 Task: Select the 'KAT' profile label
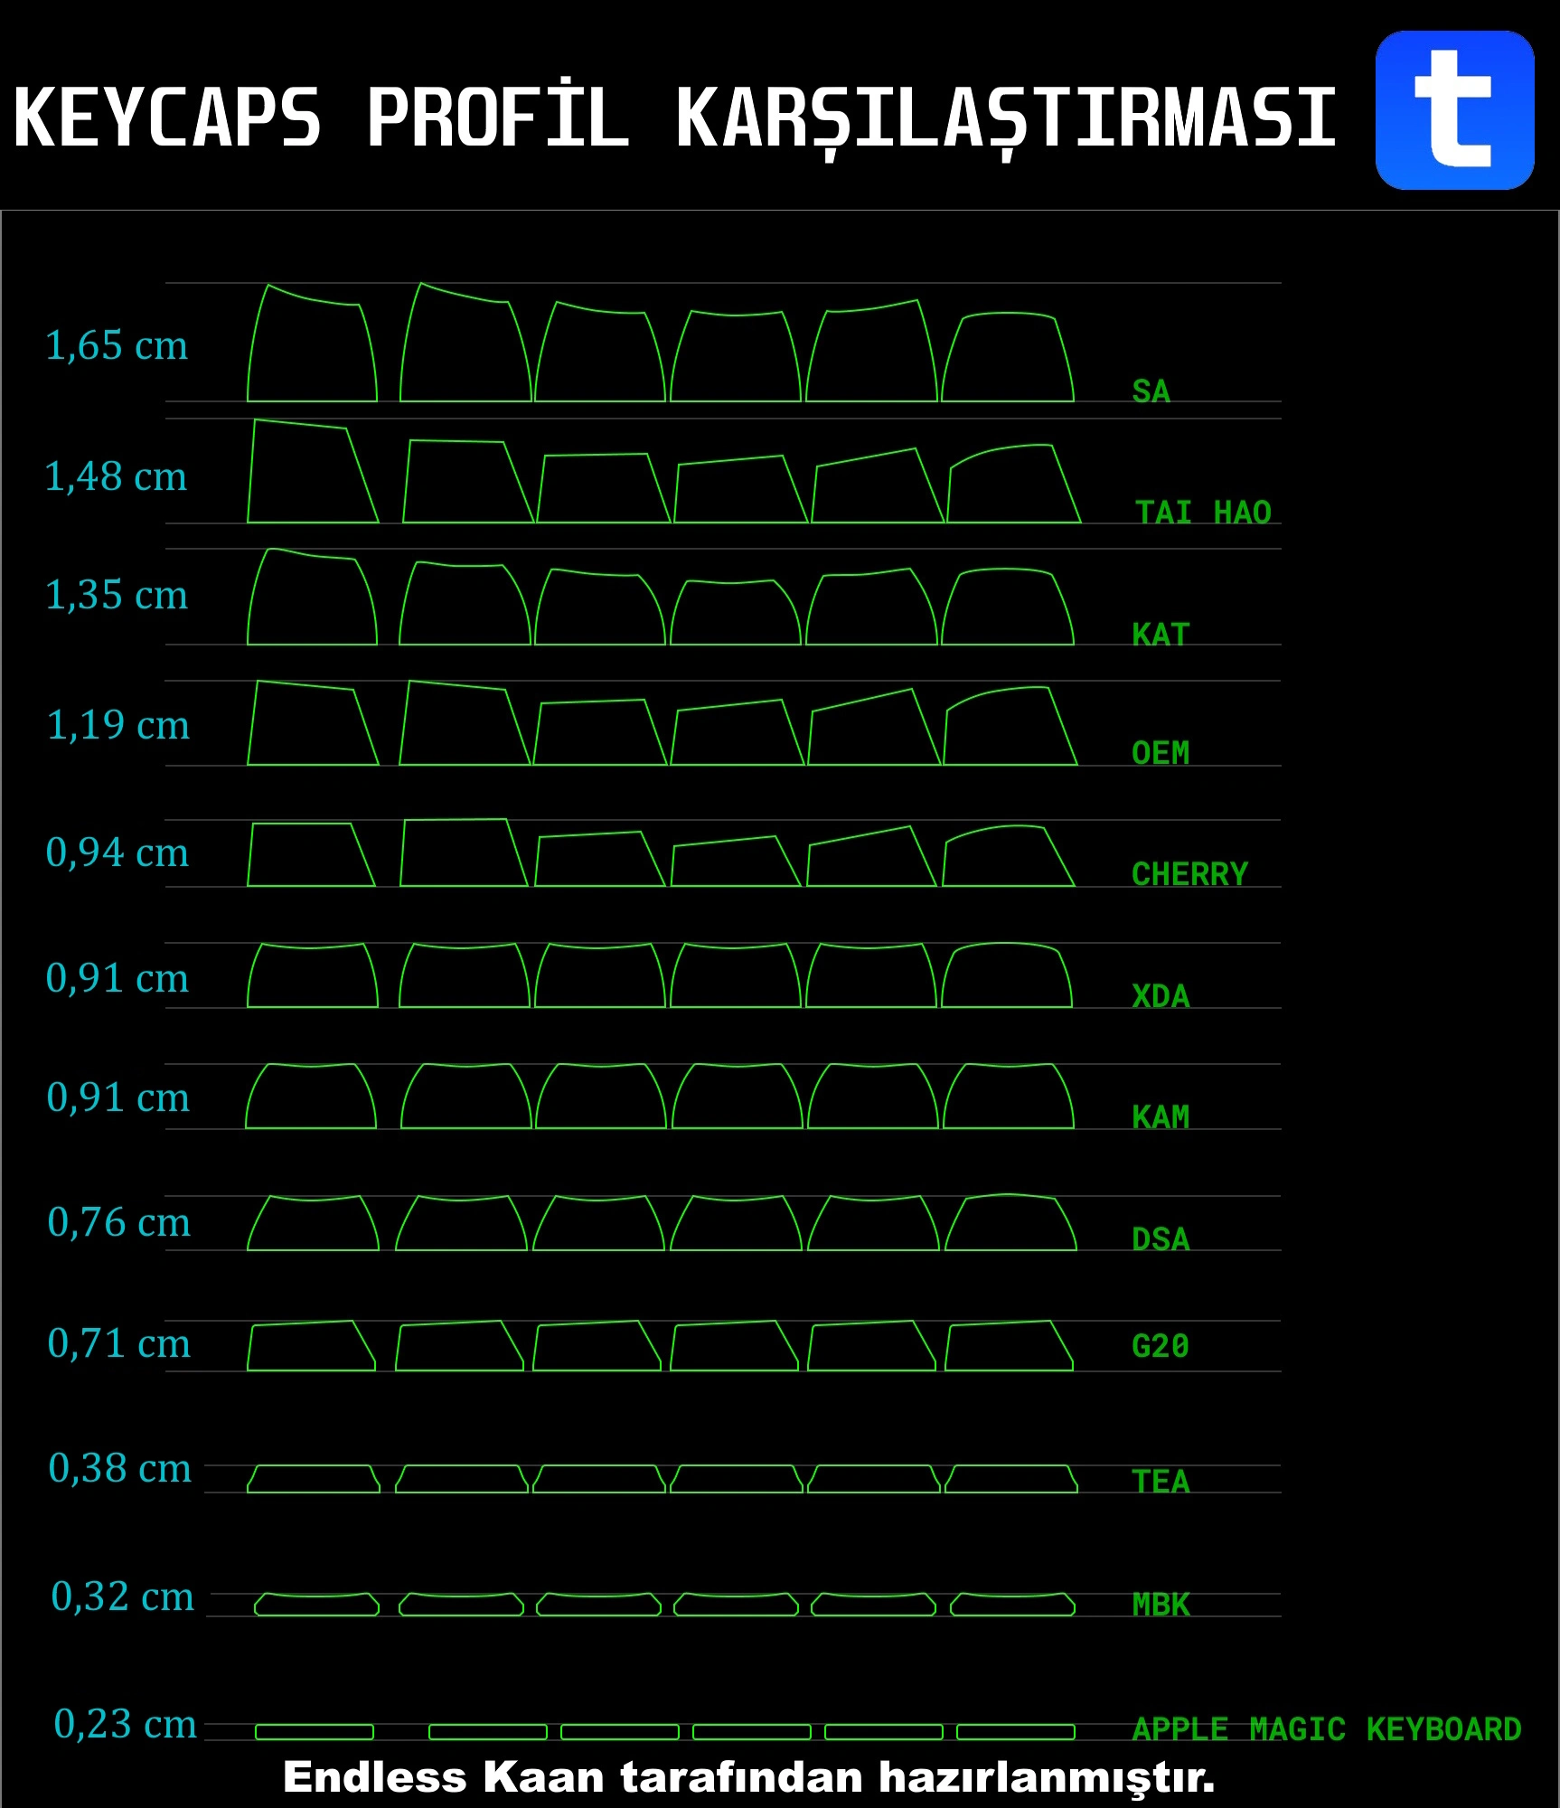tap(1161, 635)
